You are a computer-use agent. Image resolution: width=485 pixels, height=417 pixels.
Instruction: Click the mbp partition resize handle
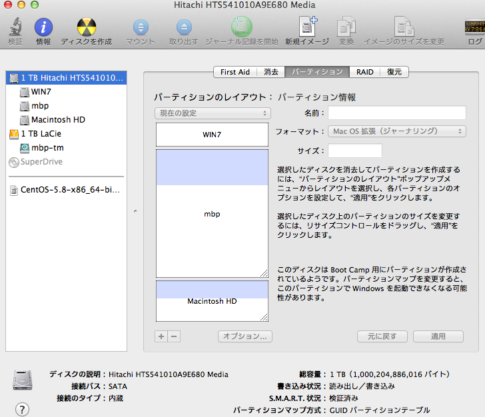[264, 273]
